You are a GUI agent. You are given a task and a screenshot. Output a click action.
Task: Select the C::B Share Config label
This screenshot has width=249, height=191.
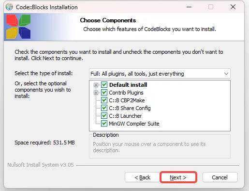[130, 108]
